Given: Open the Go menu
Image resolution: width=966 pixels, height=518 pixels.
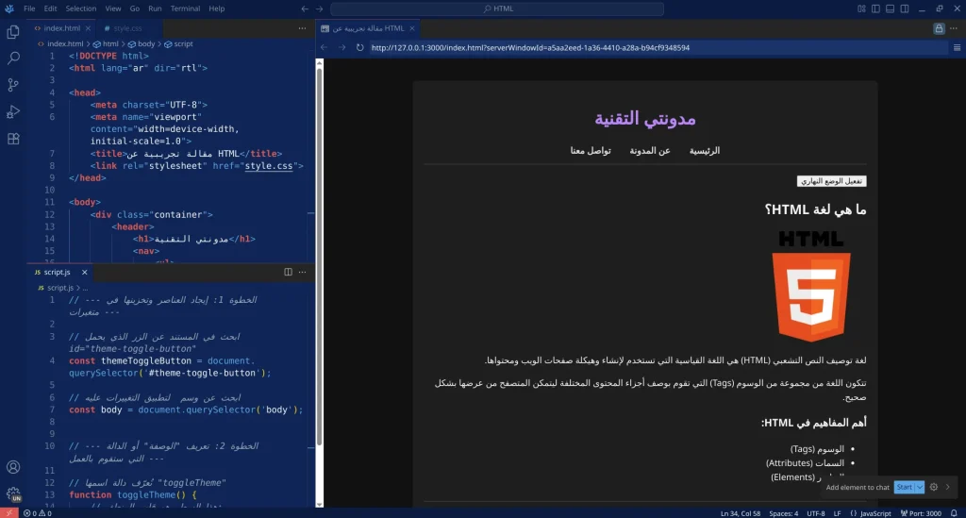Looking at the screenshot, I should (x=134, y=8).
